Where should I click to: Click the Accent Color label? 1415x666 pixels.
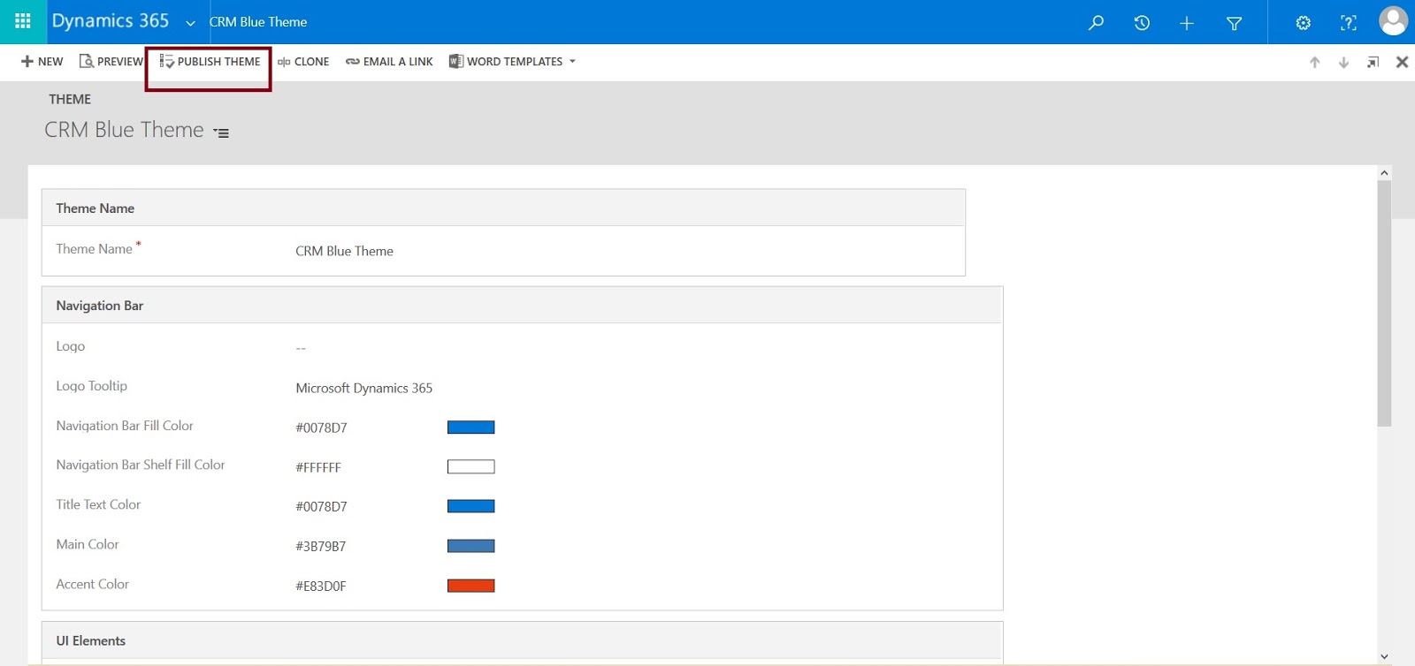tap(93, 584)
